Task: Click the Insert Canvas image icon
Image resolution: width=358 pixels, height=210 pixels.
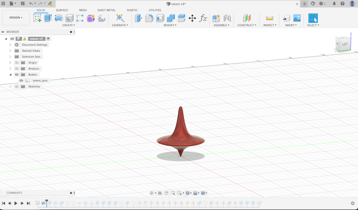Action: (x=297, y=18)
